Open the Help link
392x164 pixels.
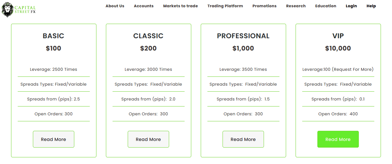pyautogui.click(x=371, y=6)
